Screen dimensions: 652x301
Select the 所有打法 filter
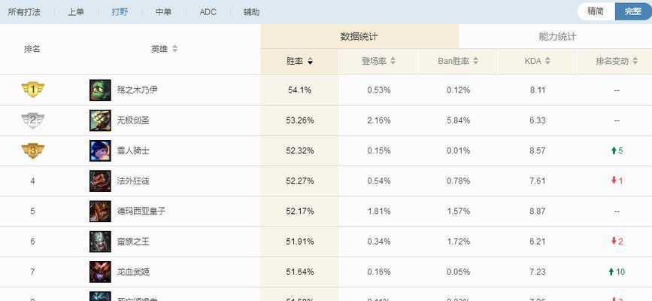point(24,12)
